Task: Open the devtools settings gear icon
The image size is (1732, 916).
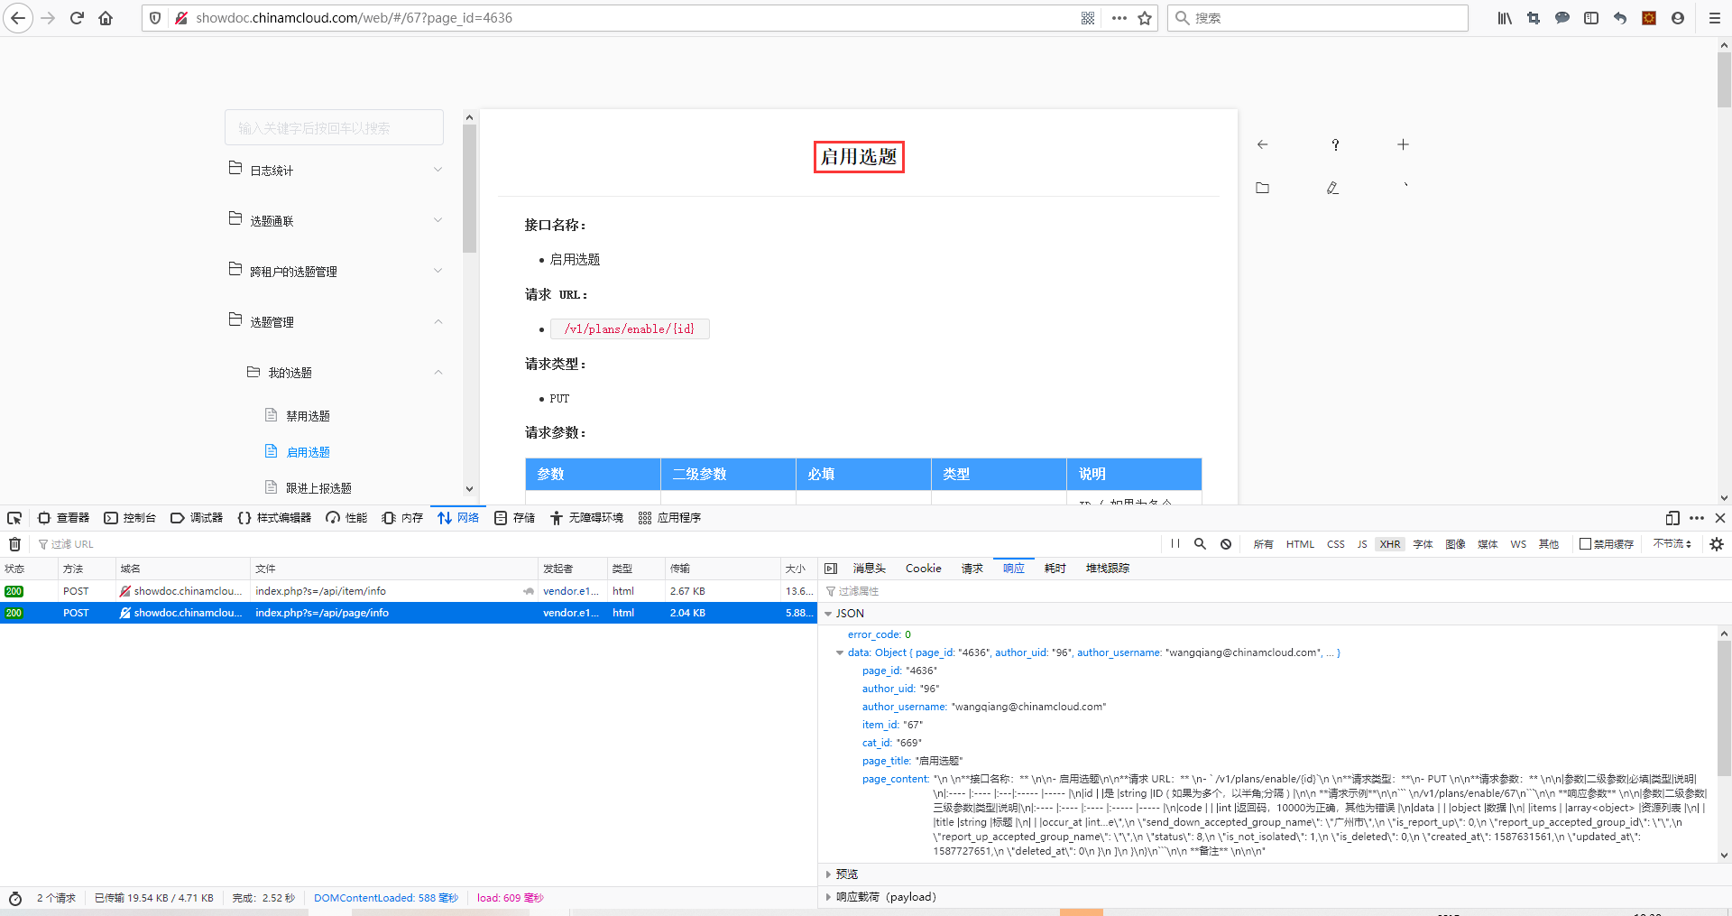Action: tap(1716, 544)
